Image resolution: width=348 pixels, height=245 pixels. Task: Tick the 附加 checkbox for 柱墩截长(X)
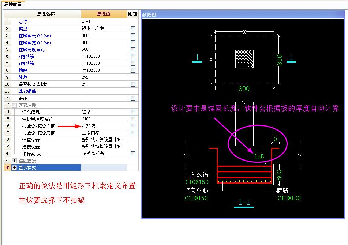tap(133, 35)
